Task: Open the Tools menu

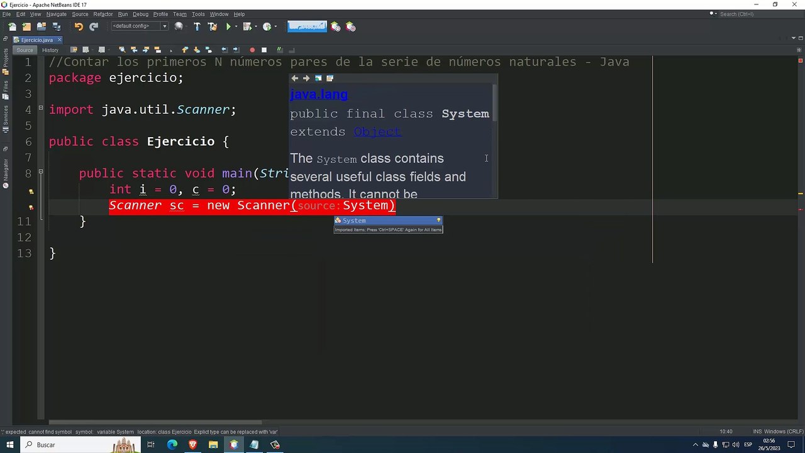Action: 198,14
